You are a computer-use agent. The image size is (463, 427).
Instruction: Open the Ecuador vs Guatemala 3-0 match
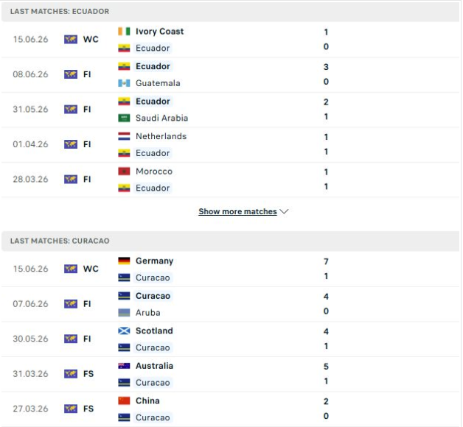[230, 74]
